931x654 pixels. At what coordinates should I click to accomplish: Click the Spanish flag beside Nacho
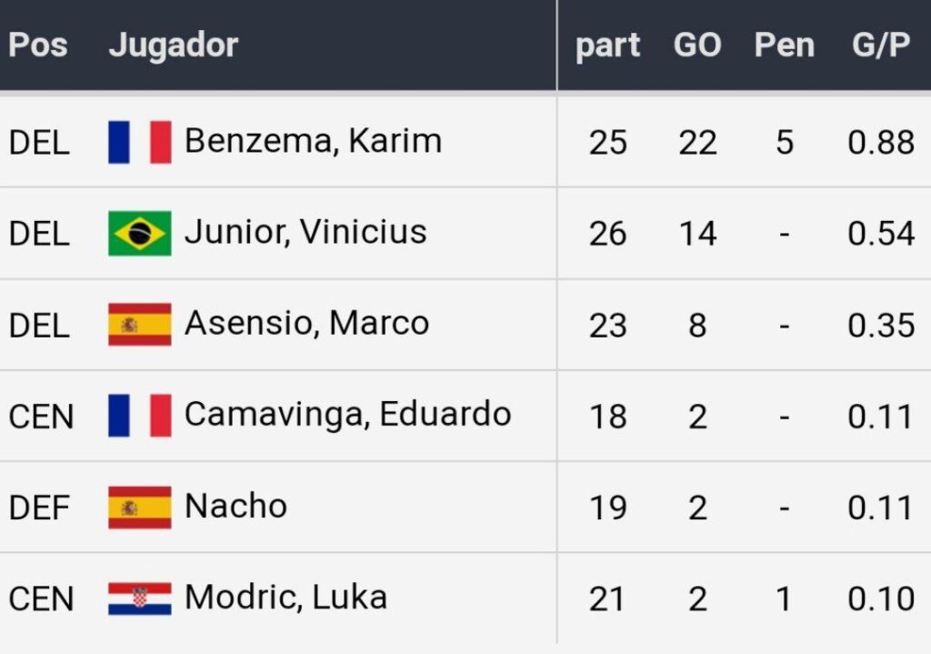139,508
